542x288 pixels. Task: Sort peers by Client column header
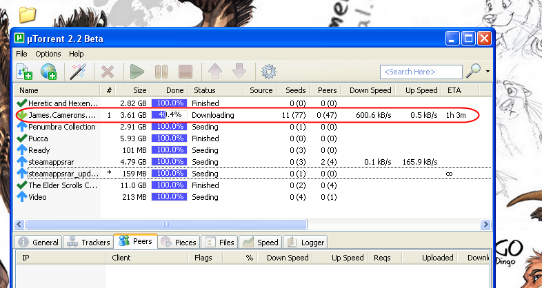[147, 258]
